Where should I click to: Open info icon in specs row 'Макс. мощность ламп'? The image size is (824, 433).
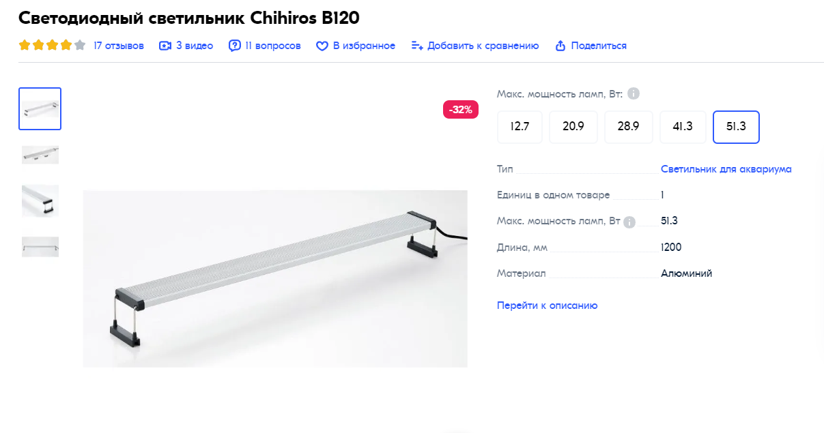click(x=629, y=222)
